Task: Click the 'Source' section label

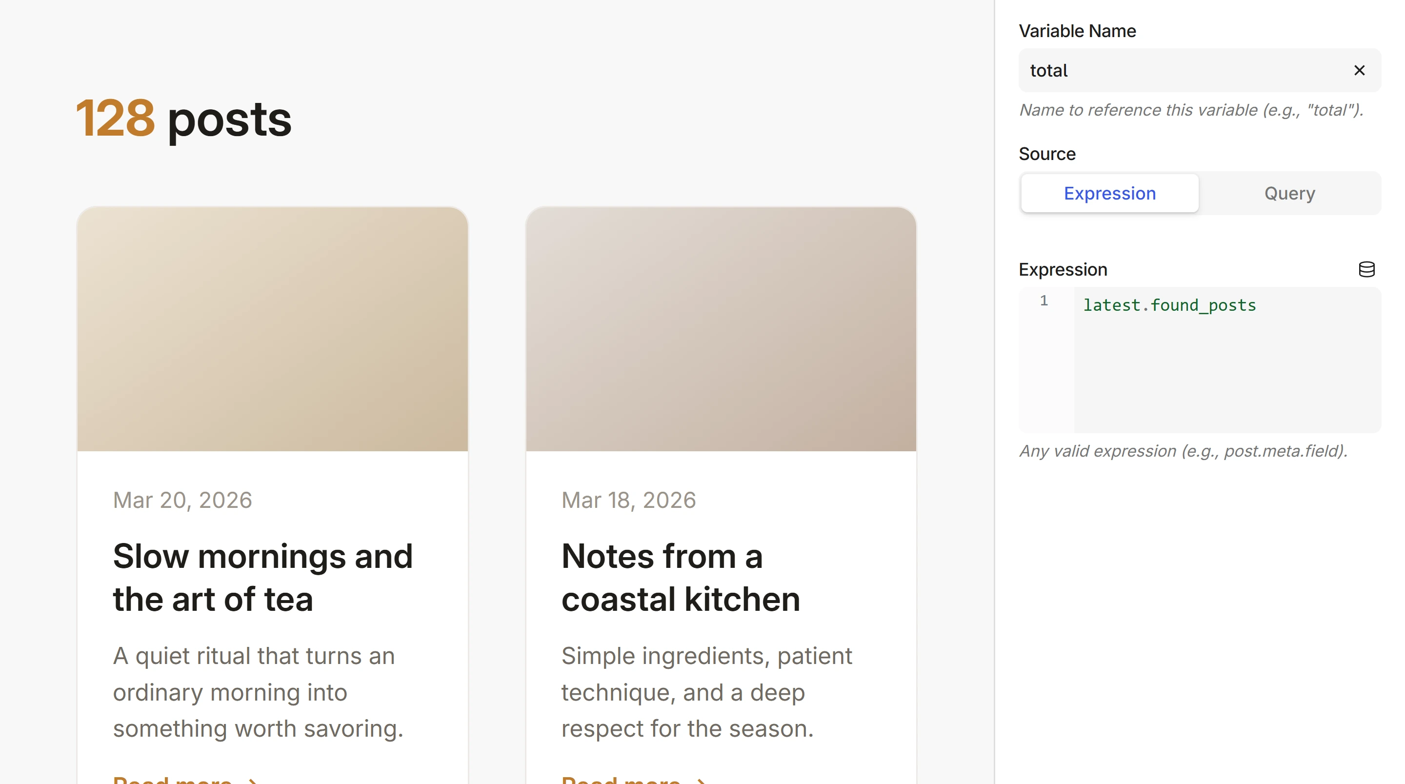Action: click(1047, 154)
